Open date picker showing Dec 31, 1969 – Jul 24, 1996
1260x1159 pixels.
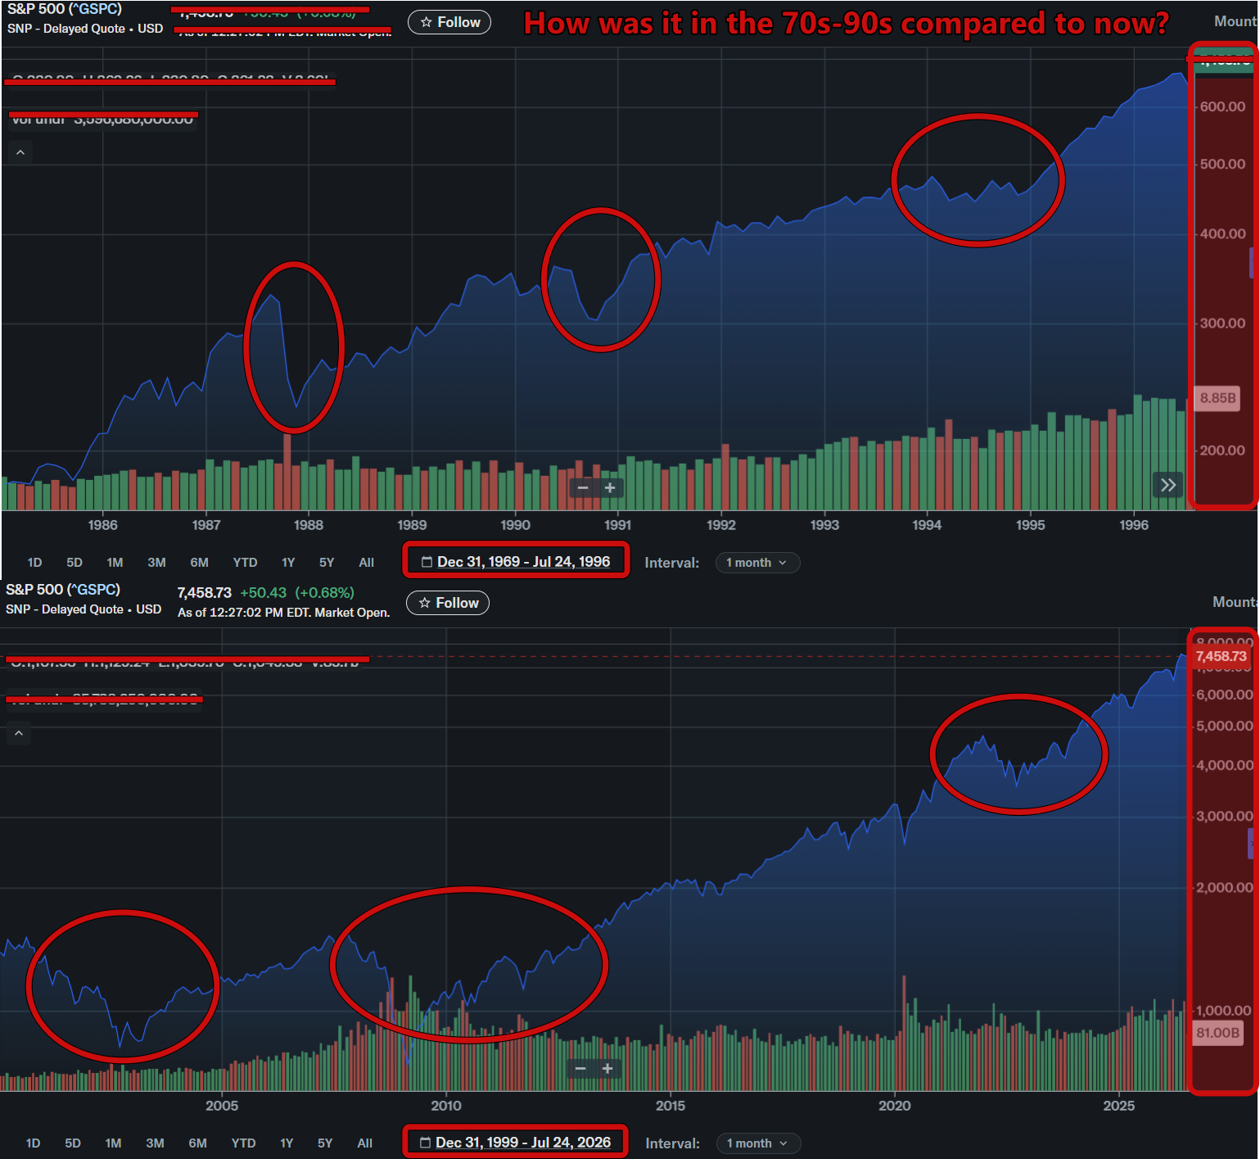click(x=516, y=562)
